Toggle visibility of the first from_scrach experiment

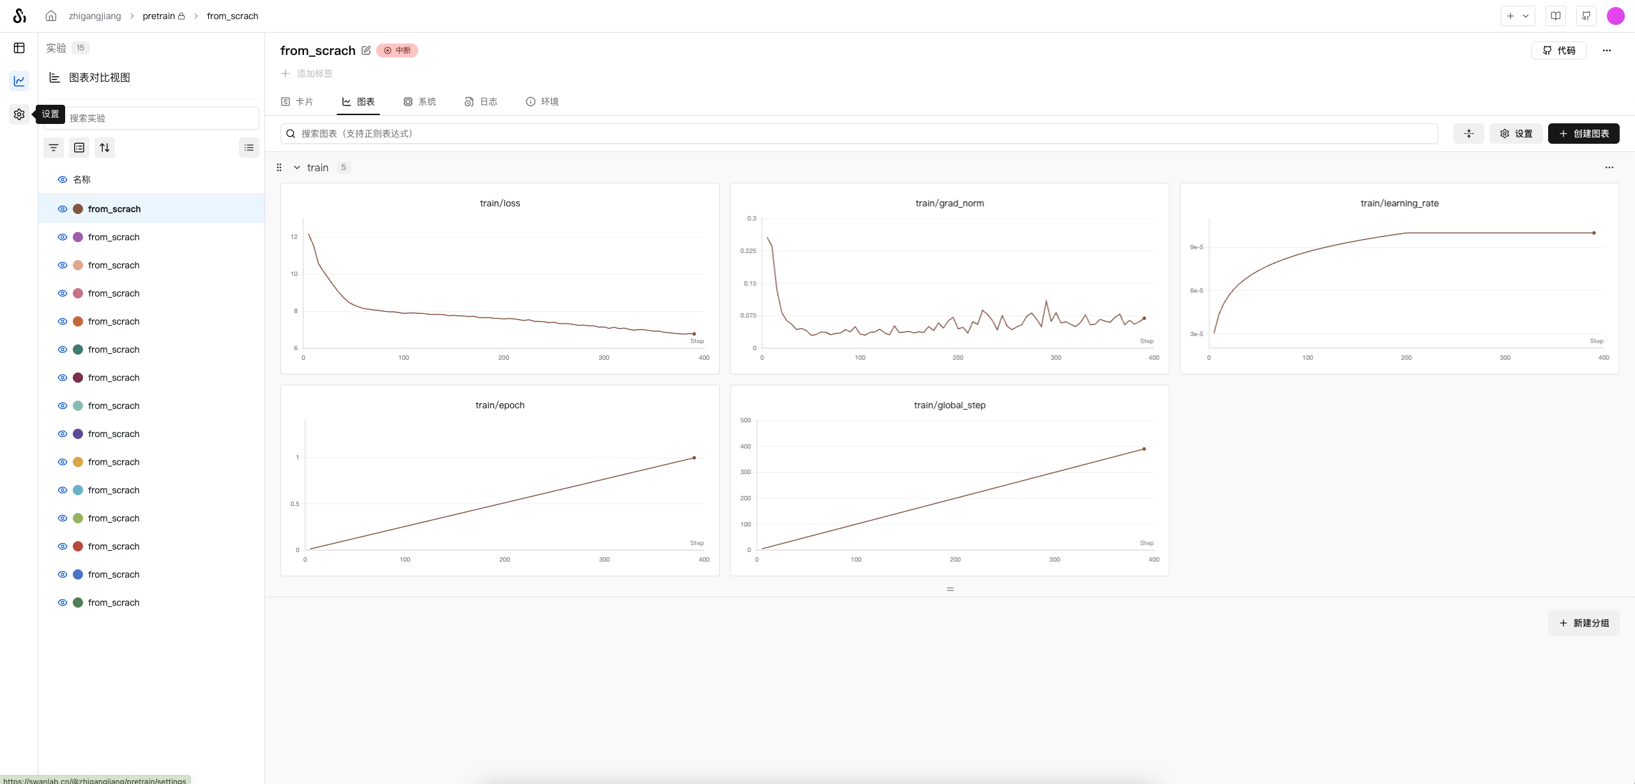[x=63, y=209]
